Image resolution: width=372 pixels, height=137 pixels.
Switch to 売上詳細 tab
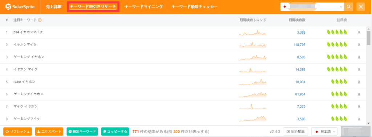(53, 7)
